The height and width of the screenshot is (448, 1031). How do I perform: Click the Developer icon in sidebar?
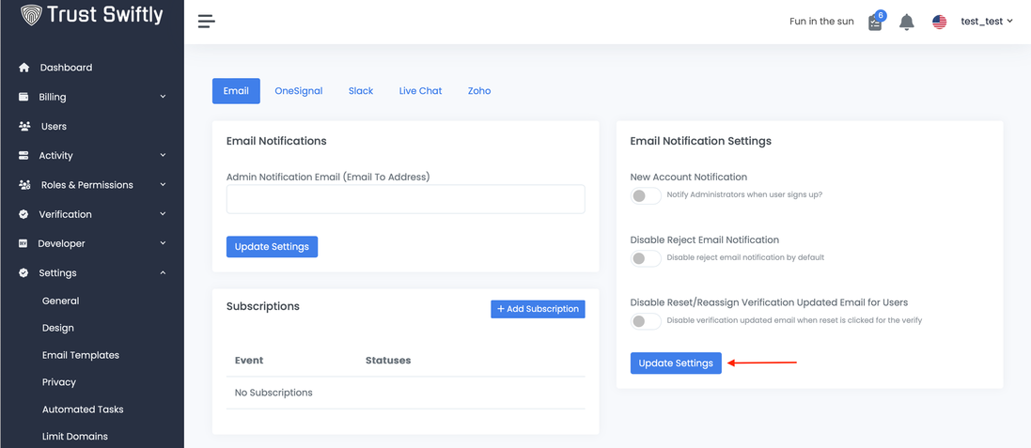click(x=23, y=243)
